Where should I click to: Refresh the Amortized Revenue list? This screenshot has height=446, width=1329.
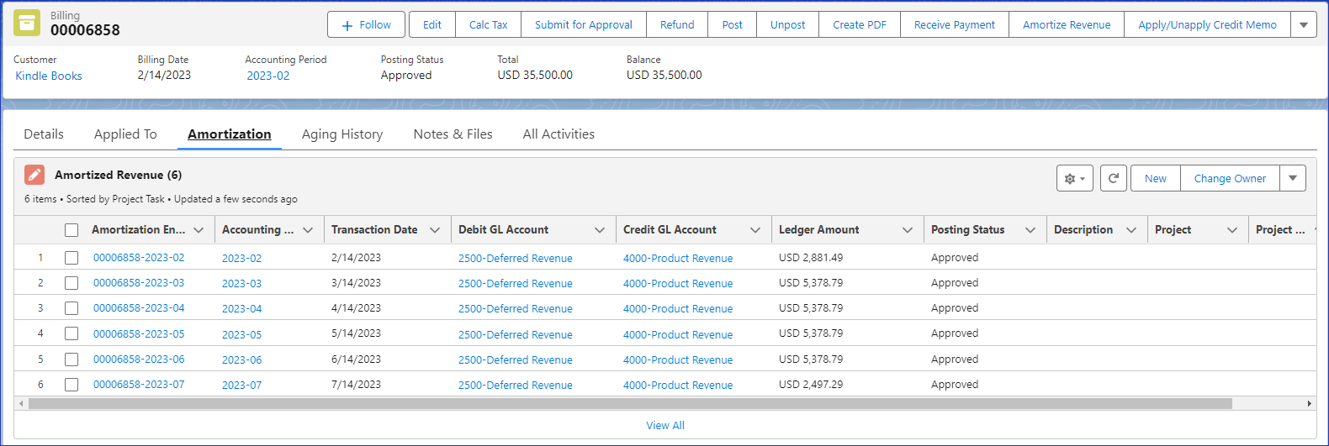(1113, 179)
